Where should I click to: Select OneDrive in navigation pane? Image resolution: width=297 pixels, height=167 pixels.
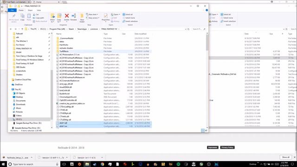click(x=19, y=84)
